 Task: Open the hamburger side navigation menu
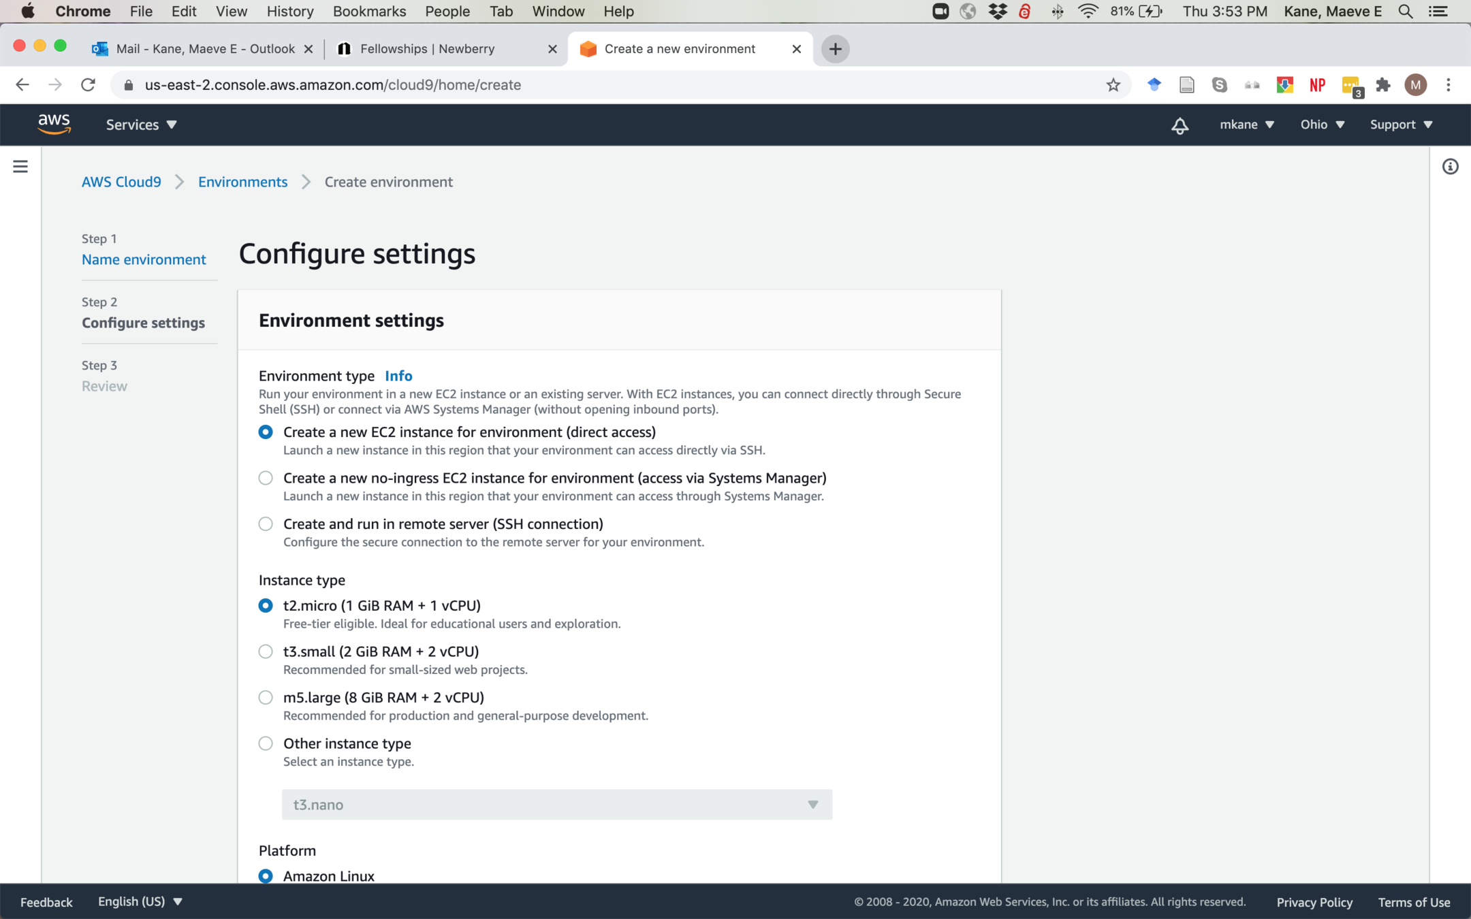tap(20, 167)
